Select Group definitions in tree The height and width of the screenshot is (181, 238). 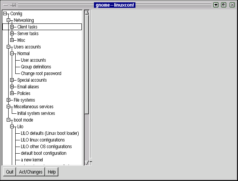click(x=36, y=67)
